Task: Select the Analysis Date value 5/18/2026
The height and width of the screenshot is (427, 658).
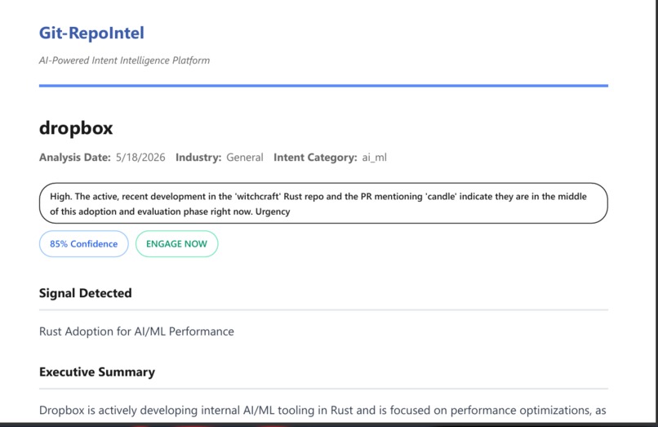Action: pos(140,158)
